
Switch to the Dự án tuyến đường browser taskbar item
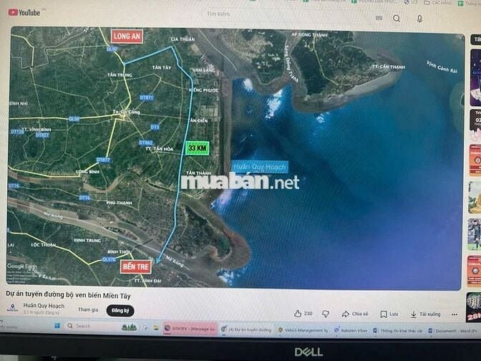[x=247, y=329]
